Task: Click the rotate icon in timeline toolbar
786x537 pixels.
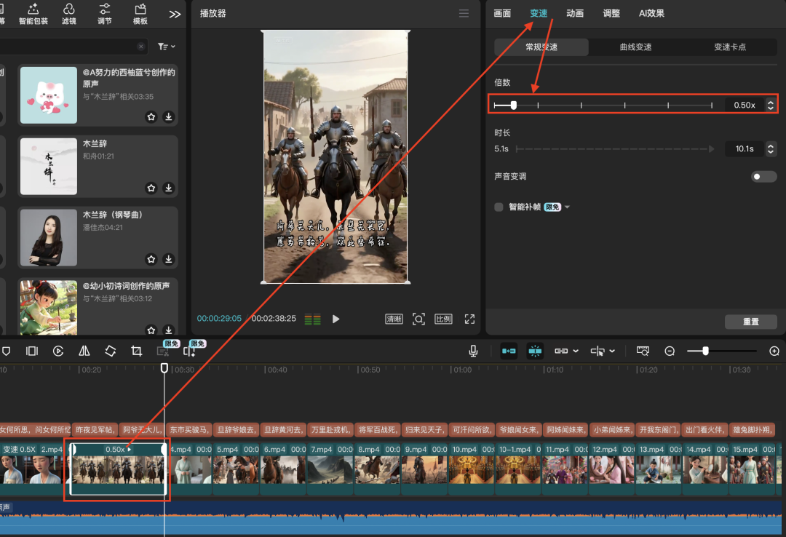Action: click(x=110, y=351)
